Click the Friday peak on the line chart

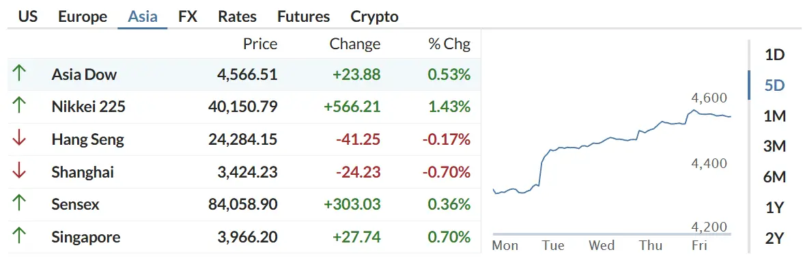(x=694, y=110)
